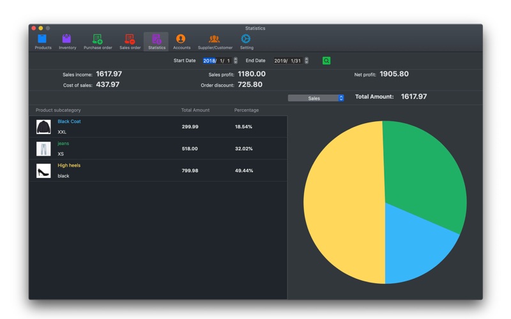This screenshot has height=319, width=511.
Task: Close the Statistics window with red button
Action: tap(34, 28)
